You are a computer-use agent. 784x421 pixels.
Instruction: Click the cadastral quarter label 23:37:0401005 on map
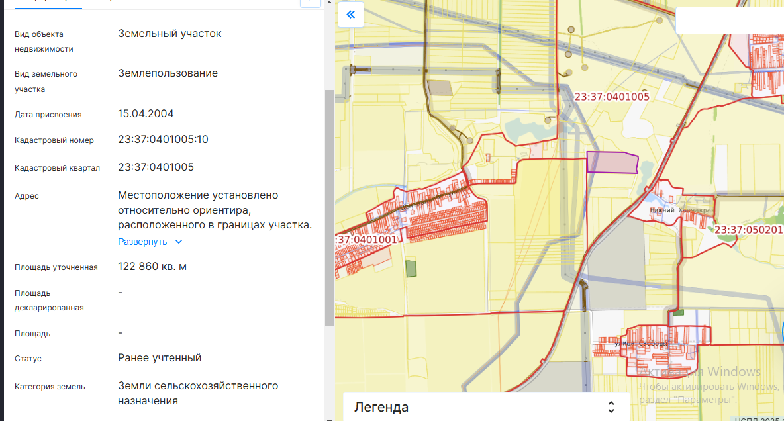tap(612, 96)
